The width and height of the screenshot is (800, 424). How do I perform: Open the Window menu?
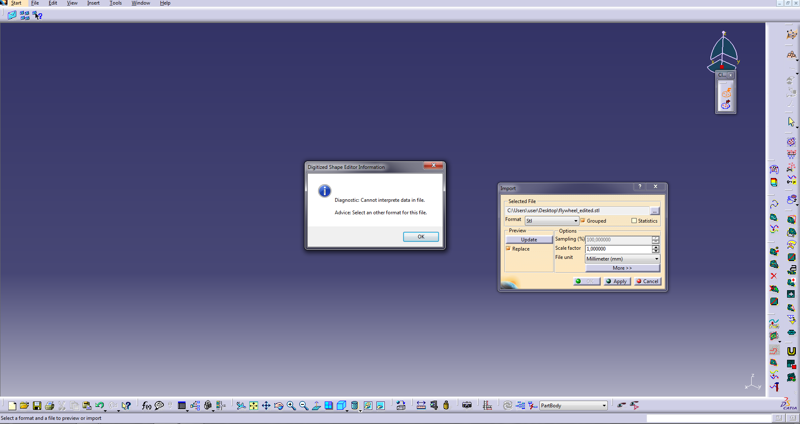tap(141, 3)
